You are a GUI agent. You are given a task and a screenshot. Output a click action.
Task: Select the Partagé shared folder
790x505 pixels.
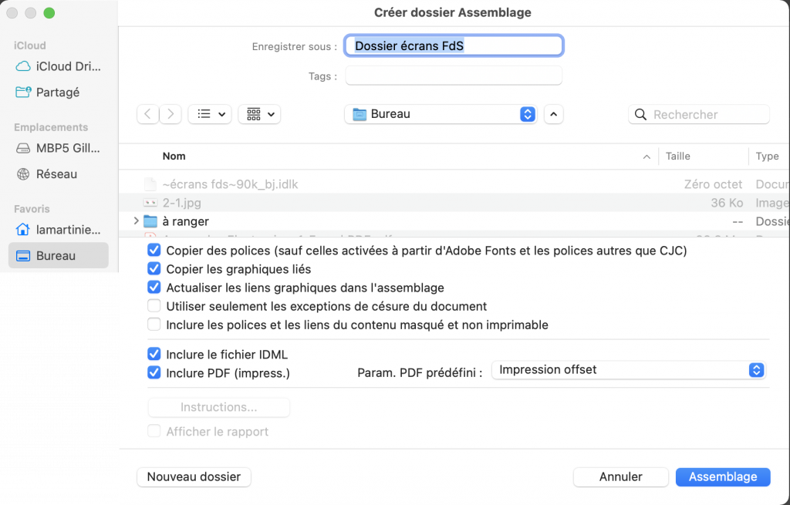tap(59, 92)
